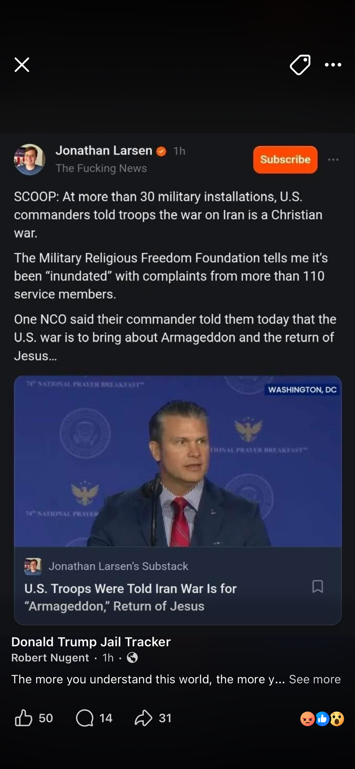Open the top-right three-dot options menu

coord(333,65)
